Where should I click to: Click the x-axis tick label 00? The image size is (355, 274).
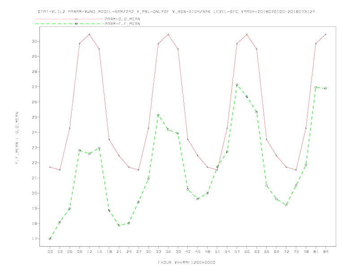click(50, 252)
